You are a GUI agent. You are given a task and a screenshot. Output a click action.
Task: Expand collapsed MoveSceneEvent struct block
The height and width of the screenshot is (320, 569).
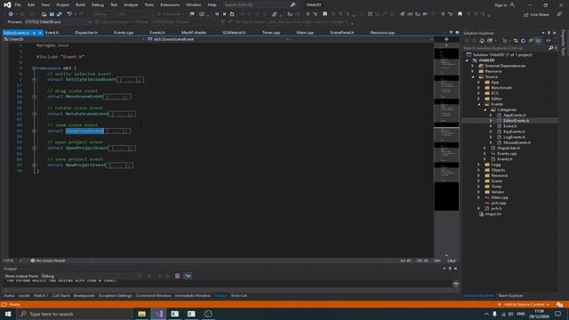click(x=34, y=97)
